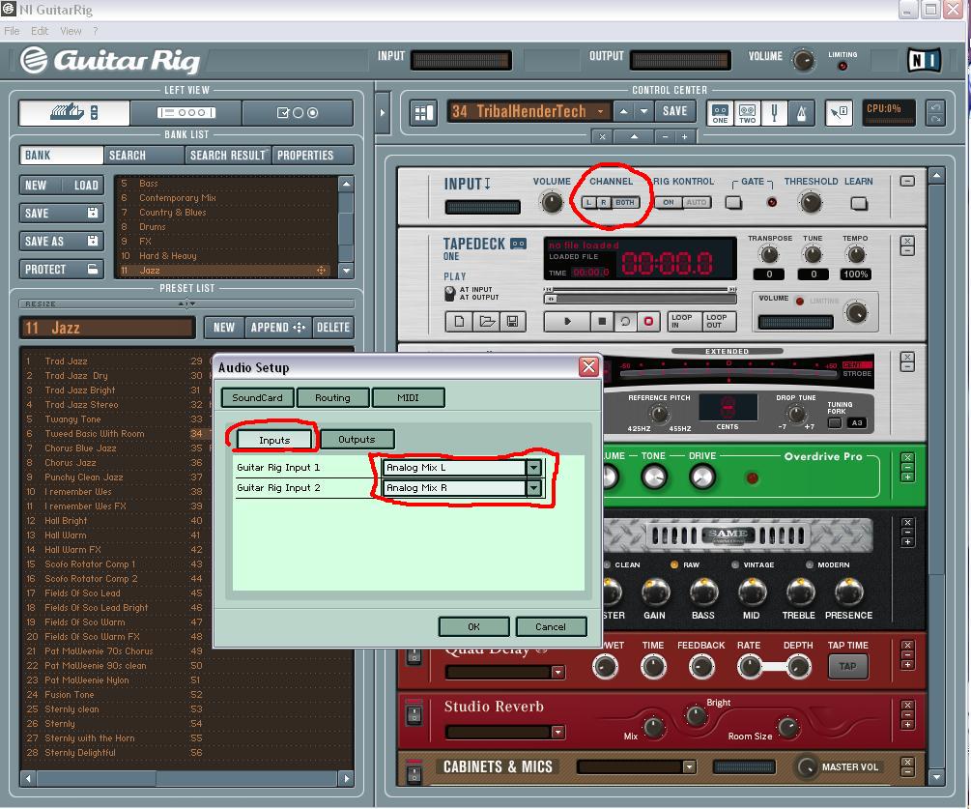The image size is (971, 809).
Task: Show Tapedeck TWO in the rack
Action: point(748,113)
